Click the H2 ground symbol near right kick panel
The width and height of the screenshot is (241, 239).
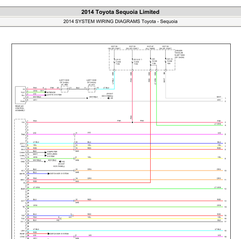point(109,98)
